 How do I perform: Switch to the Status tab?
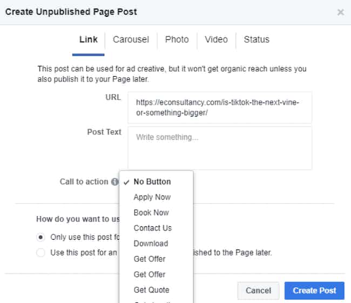point(256,39)
